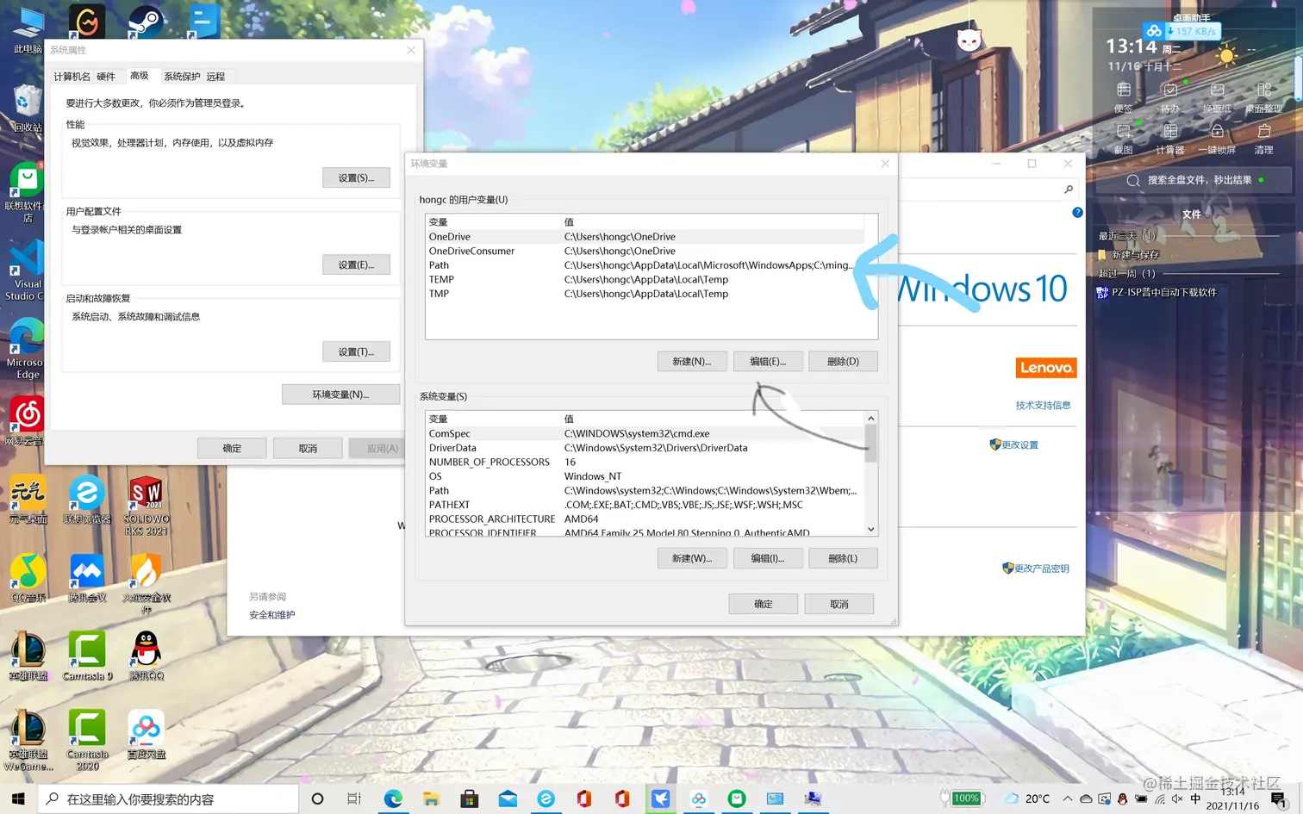The height and width of the screenshot is (814, 1303).
Task: Open the QQ音乐 desktop shortcut
Action: pos(28,578)
